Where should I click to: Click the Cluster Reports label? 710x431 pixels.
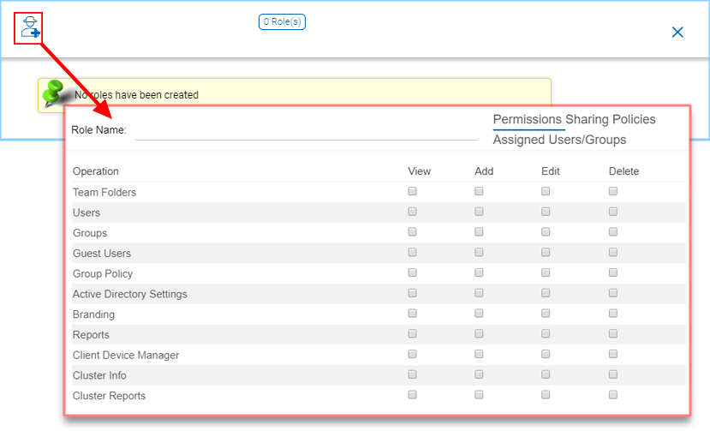click(x=109, y=396)
